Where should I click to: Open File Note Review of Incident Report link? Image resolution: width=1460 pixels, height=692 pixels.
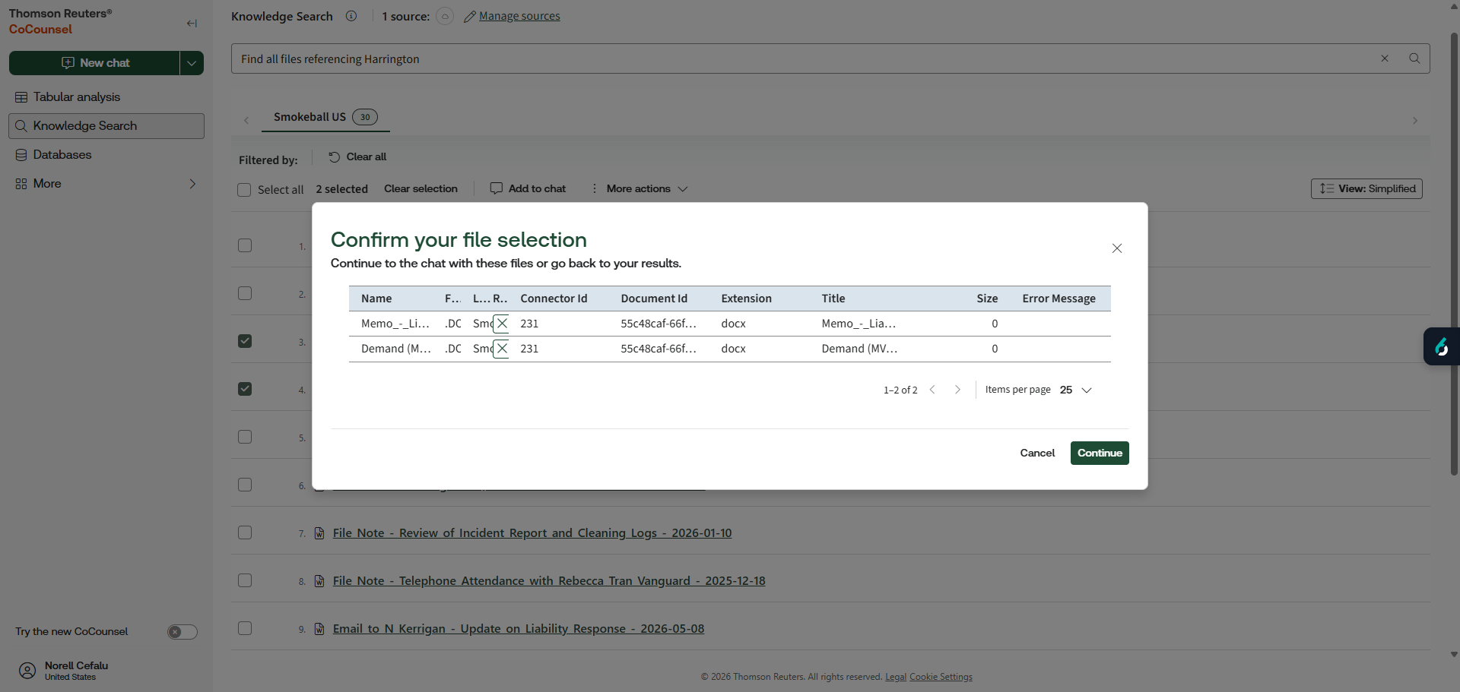(532, 533)
